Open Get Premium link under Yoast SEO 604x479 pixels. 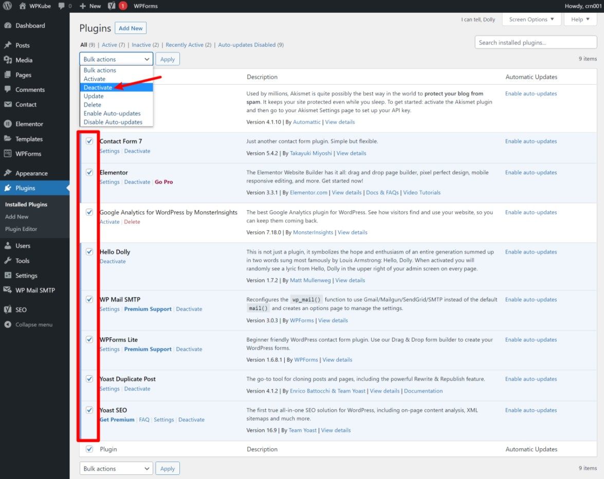pos(117,420)
